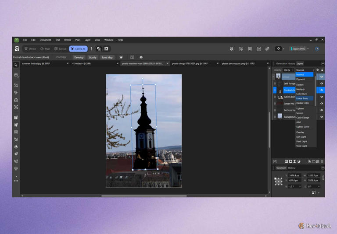
Task: Click the horizontal canvas scrollbar
Action: click(x=144, y=196)
